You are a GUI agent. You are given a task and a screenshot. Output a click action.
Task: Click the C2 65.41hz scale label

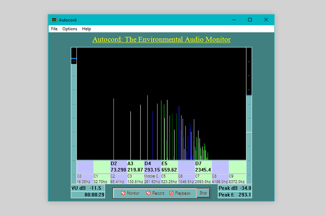pyautogui.click(x=118, y=179)
